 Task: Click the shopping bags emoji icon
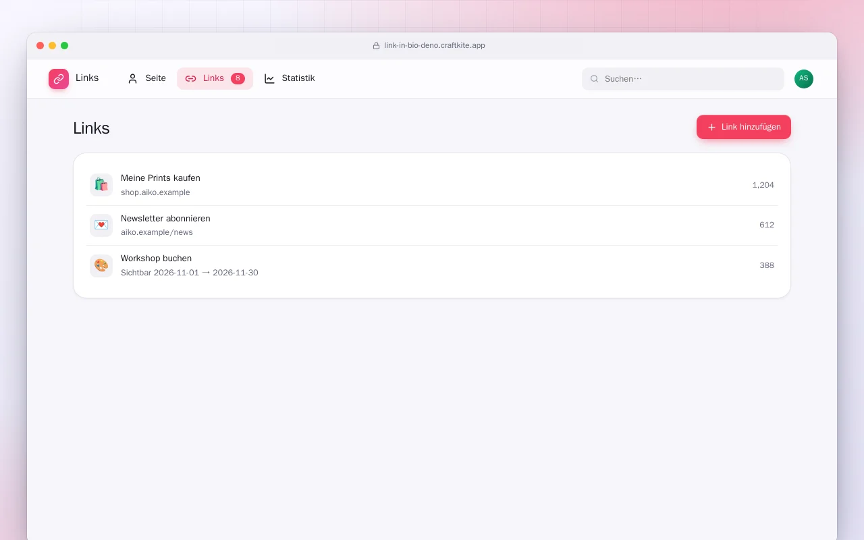[101, 185]
